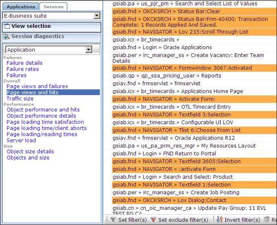Switch to the Services tab

point(54,7)
